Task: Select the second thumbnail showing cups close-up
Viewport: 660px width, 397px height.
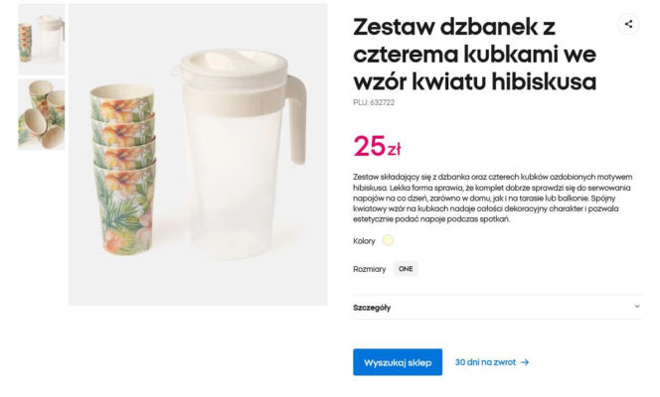Action: click(42, 113)
